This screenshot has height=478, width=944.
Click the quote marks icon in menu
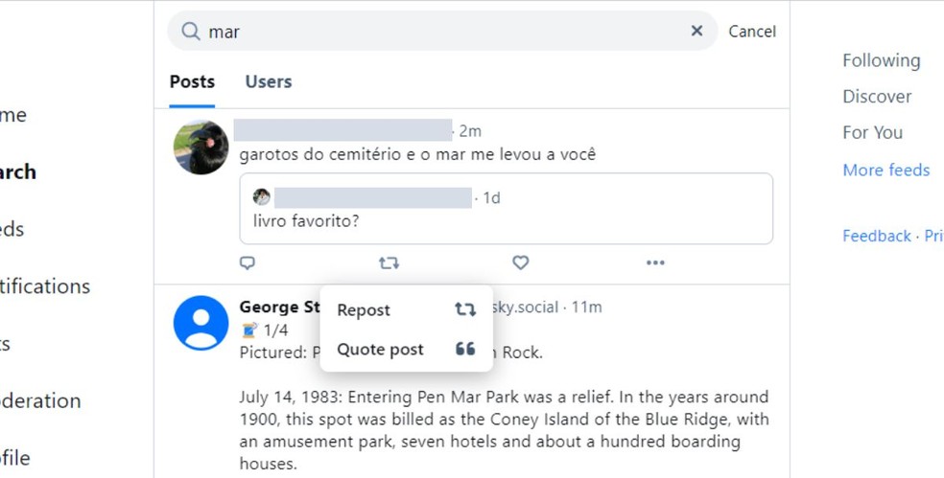point(465,350)
